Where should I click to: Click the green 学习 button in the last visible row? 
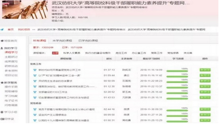[x=205, y=120]
